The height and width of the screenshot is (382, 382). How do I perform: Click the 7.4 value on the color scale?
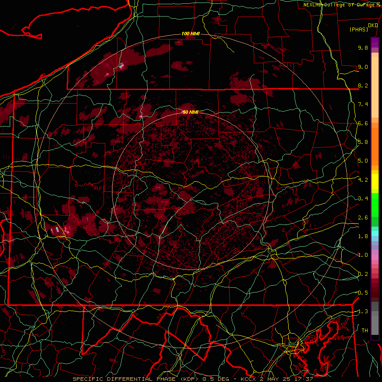tap(363, 104)
